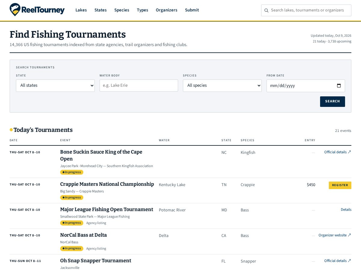Focus the lakes, tournaments or organizers search box

tap(306, 10)
